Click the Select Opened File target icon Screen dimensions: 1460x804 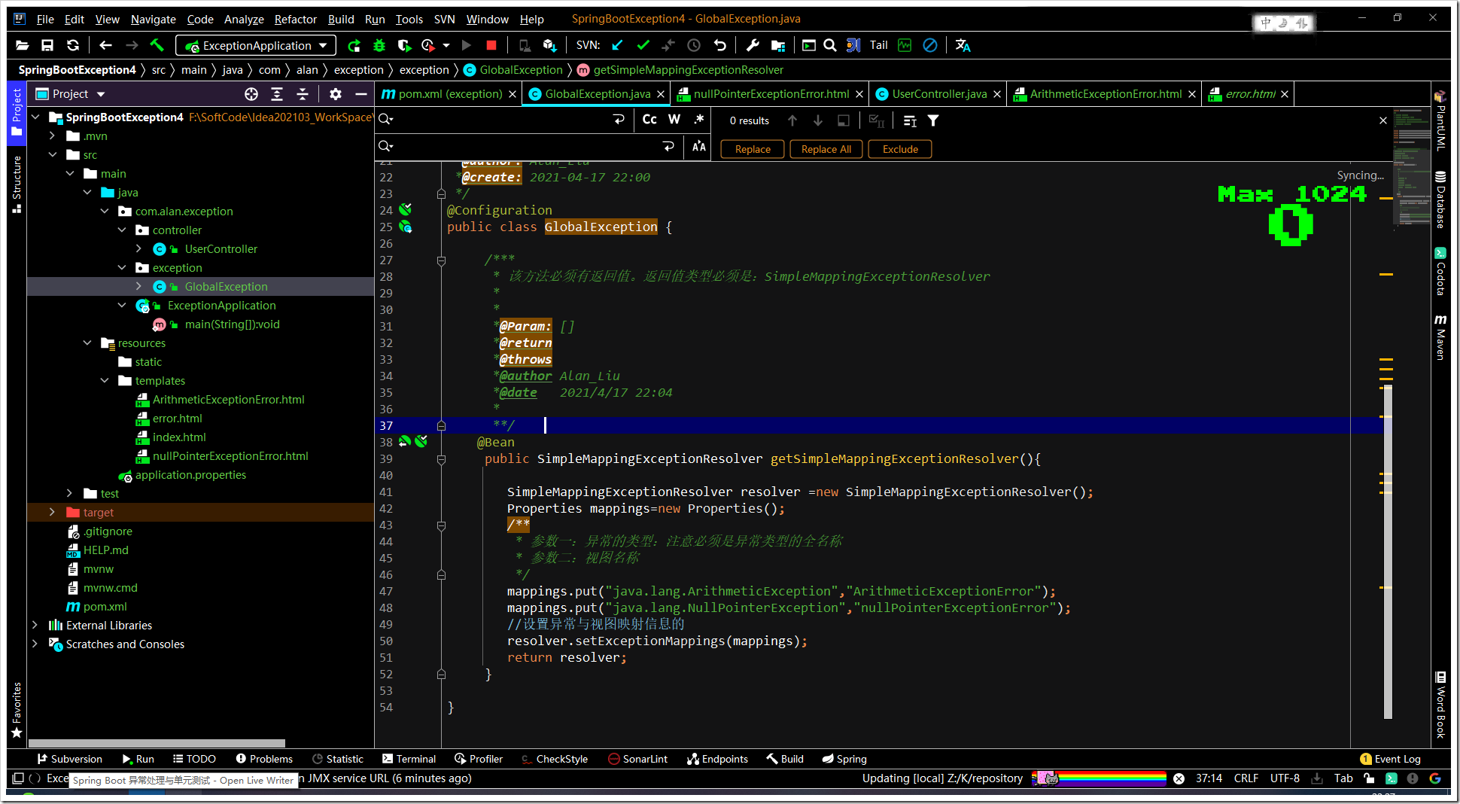tap(251, 94)
